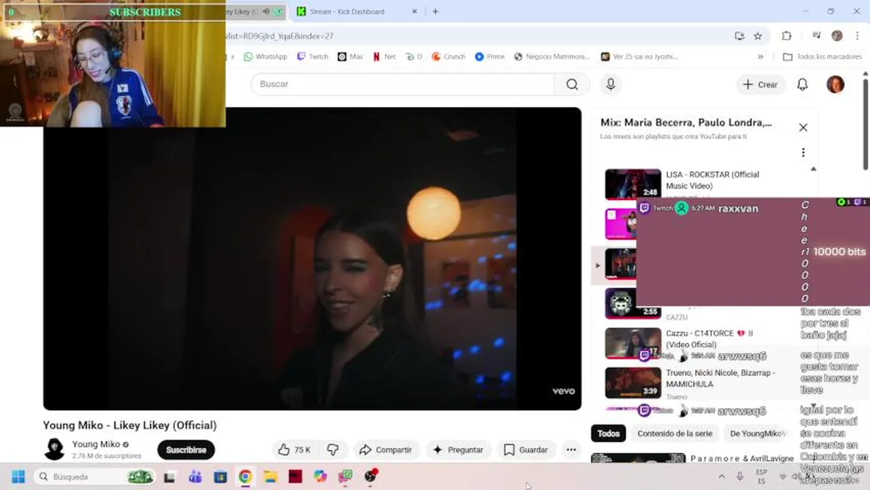Image resolution: width=870 pixels, height=490 pixels.
Task: Open YouTube notifications bell
Action: (803, 84)
